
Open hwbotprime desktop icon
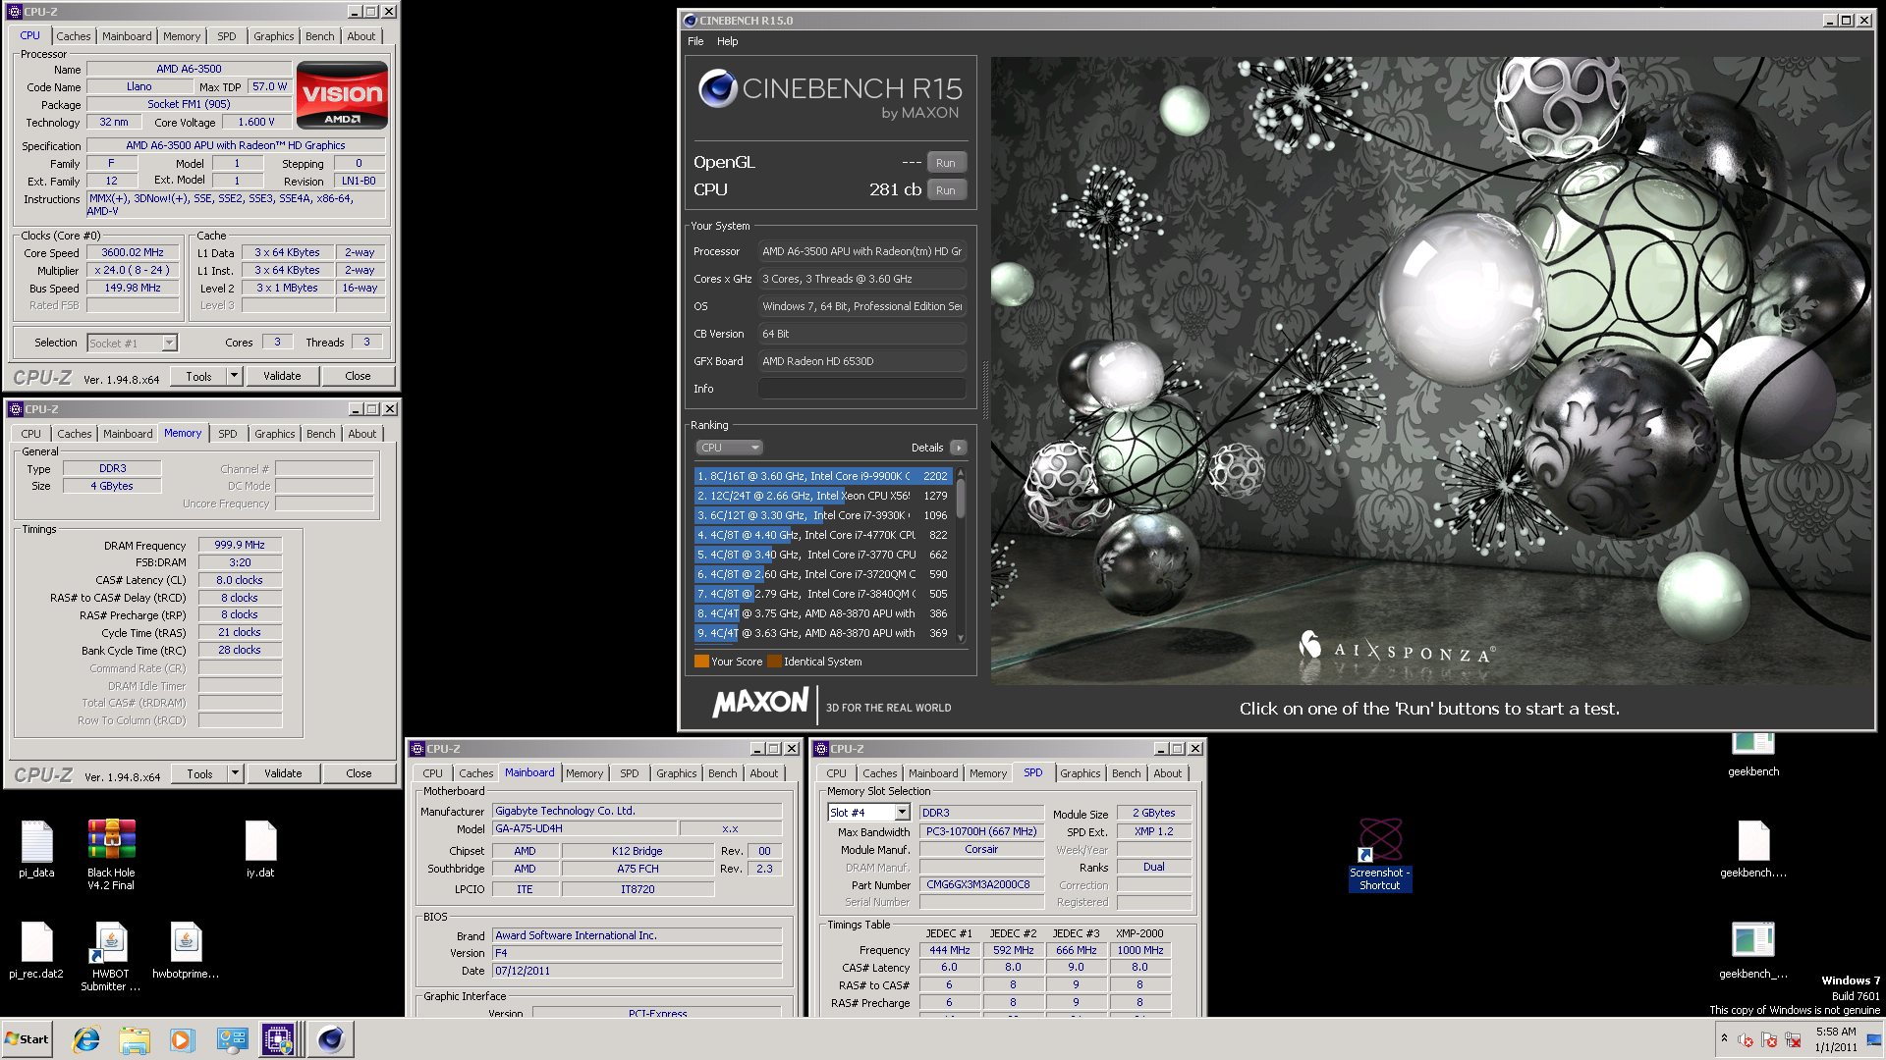(186, 950)
